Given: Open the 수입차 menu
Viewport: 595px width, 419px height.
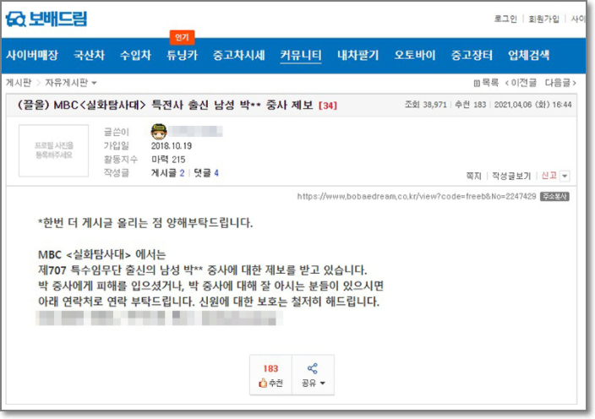Looking at the screenshot, I should point(135,56).
